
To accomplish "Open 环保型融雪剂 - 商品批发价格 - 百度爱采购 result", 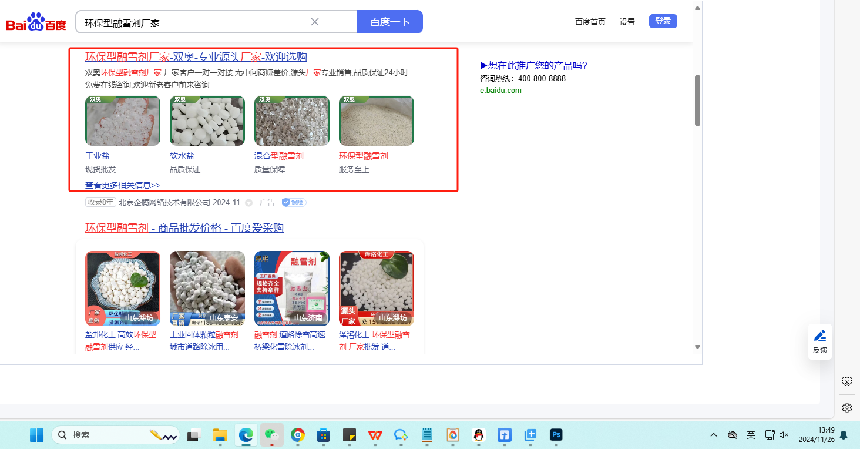I will click(x=184, y=228).
